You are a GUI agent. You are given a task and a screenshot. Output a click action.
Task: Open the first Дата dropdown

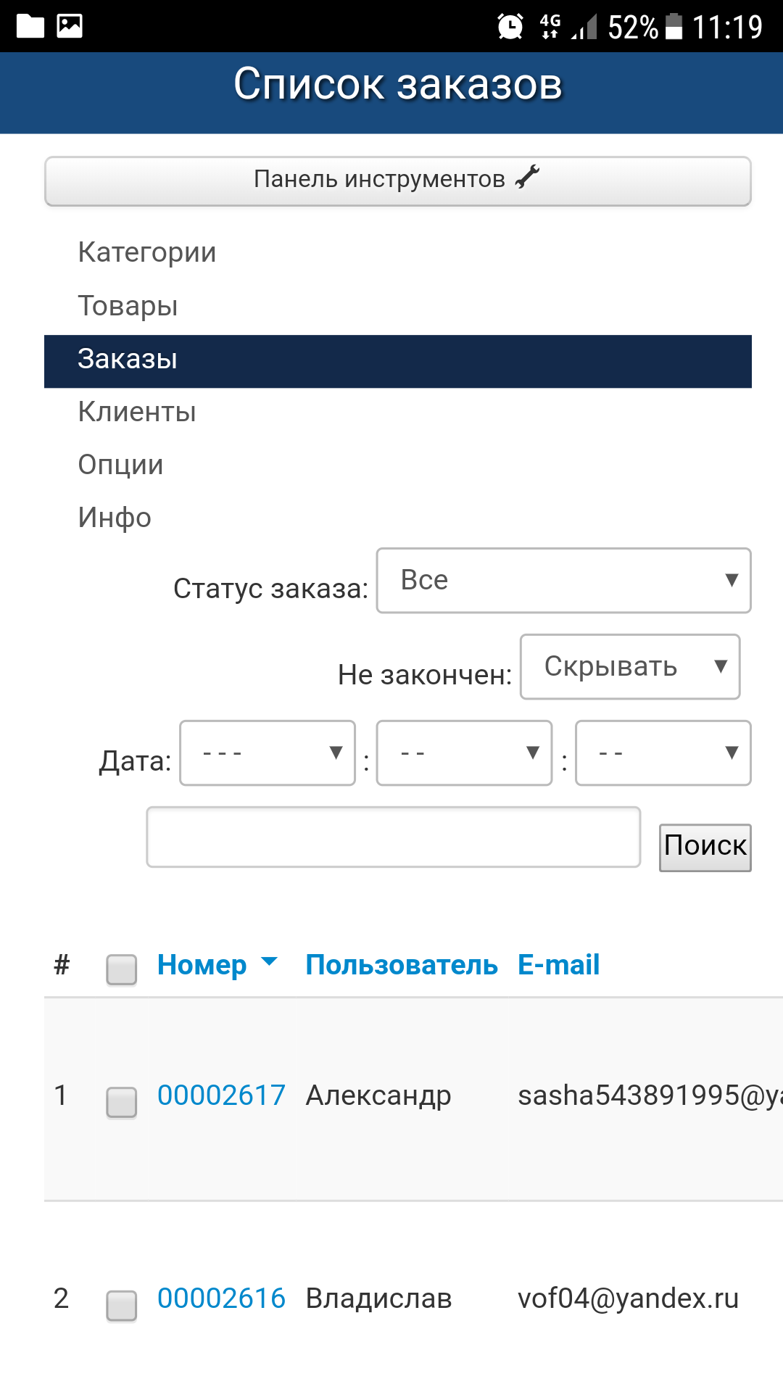[268, 753]
